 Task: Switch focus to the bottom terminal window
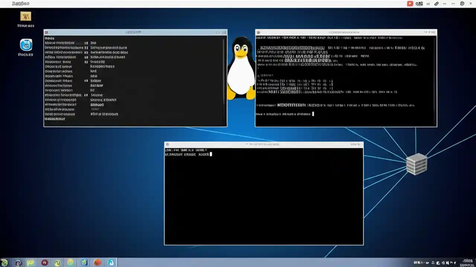tap(263, 144)
